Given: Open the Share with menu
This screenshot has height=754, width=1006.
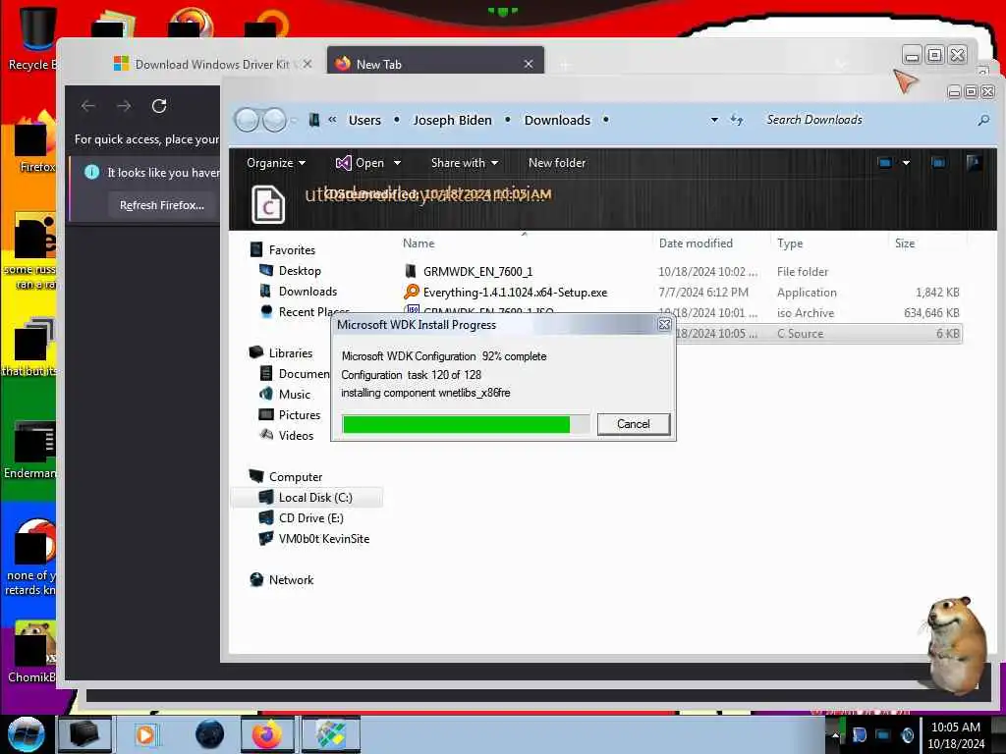Looking at the screenshot, I should click(465, 163).
